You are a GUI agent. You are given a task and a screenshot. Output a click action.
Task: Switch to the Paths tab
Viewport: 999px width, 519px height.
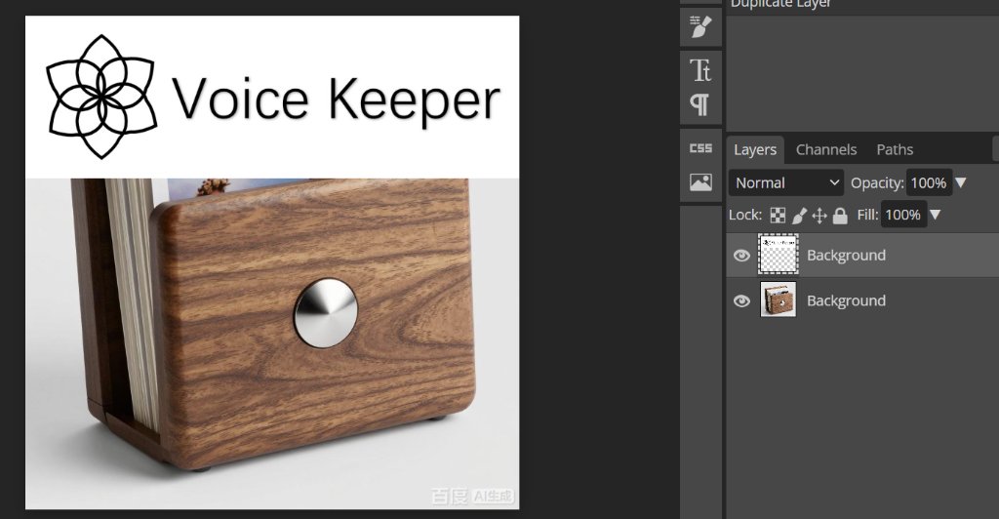click(895, 149)
